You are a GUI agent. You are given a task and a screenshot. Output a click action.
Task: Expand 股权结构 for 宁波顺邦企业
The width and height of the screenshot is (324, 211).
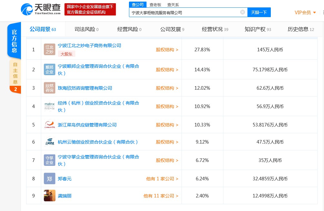pos(167,70)
